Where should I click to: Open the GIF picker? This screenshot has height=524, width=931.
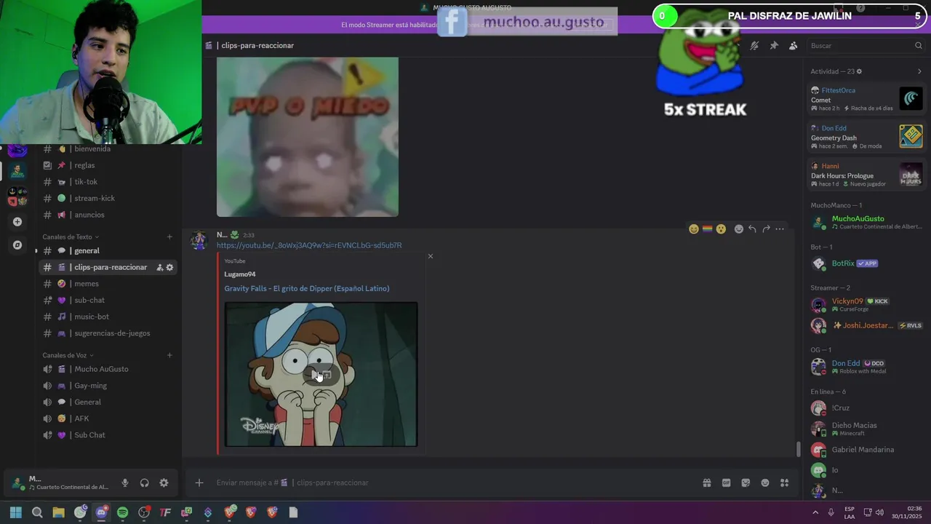pos(726,483)
